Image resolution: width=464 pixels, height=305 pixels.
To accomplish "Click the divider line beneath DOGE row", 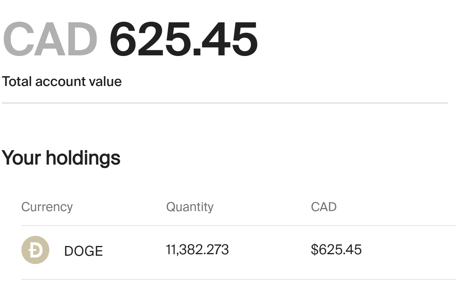I will coord(238,279).
